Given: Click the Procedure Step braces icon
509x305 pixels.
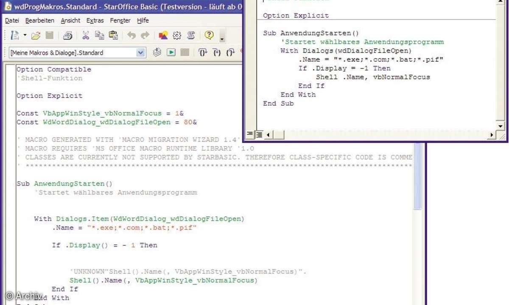Looking at the screenshot, I should [x=203, y=53].
